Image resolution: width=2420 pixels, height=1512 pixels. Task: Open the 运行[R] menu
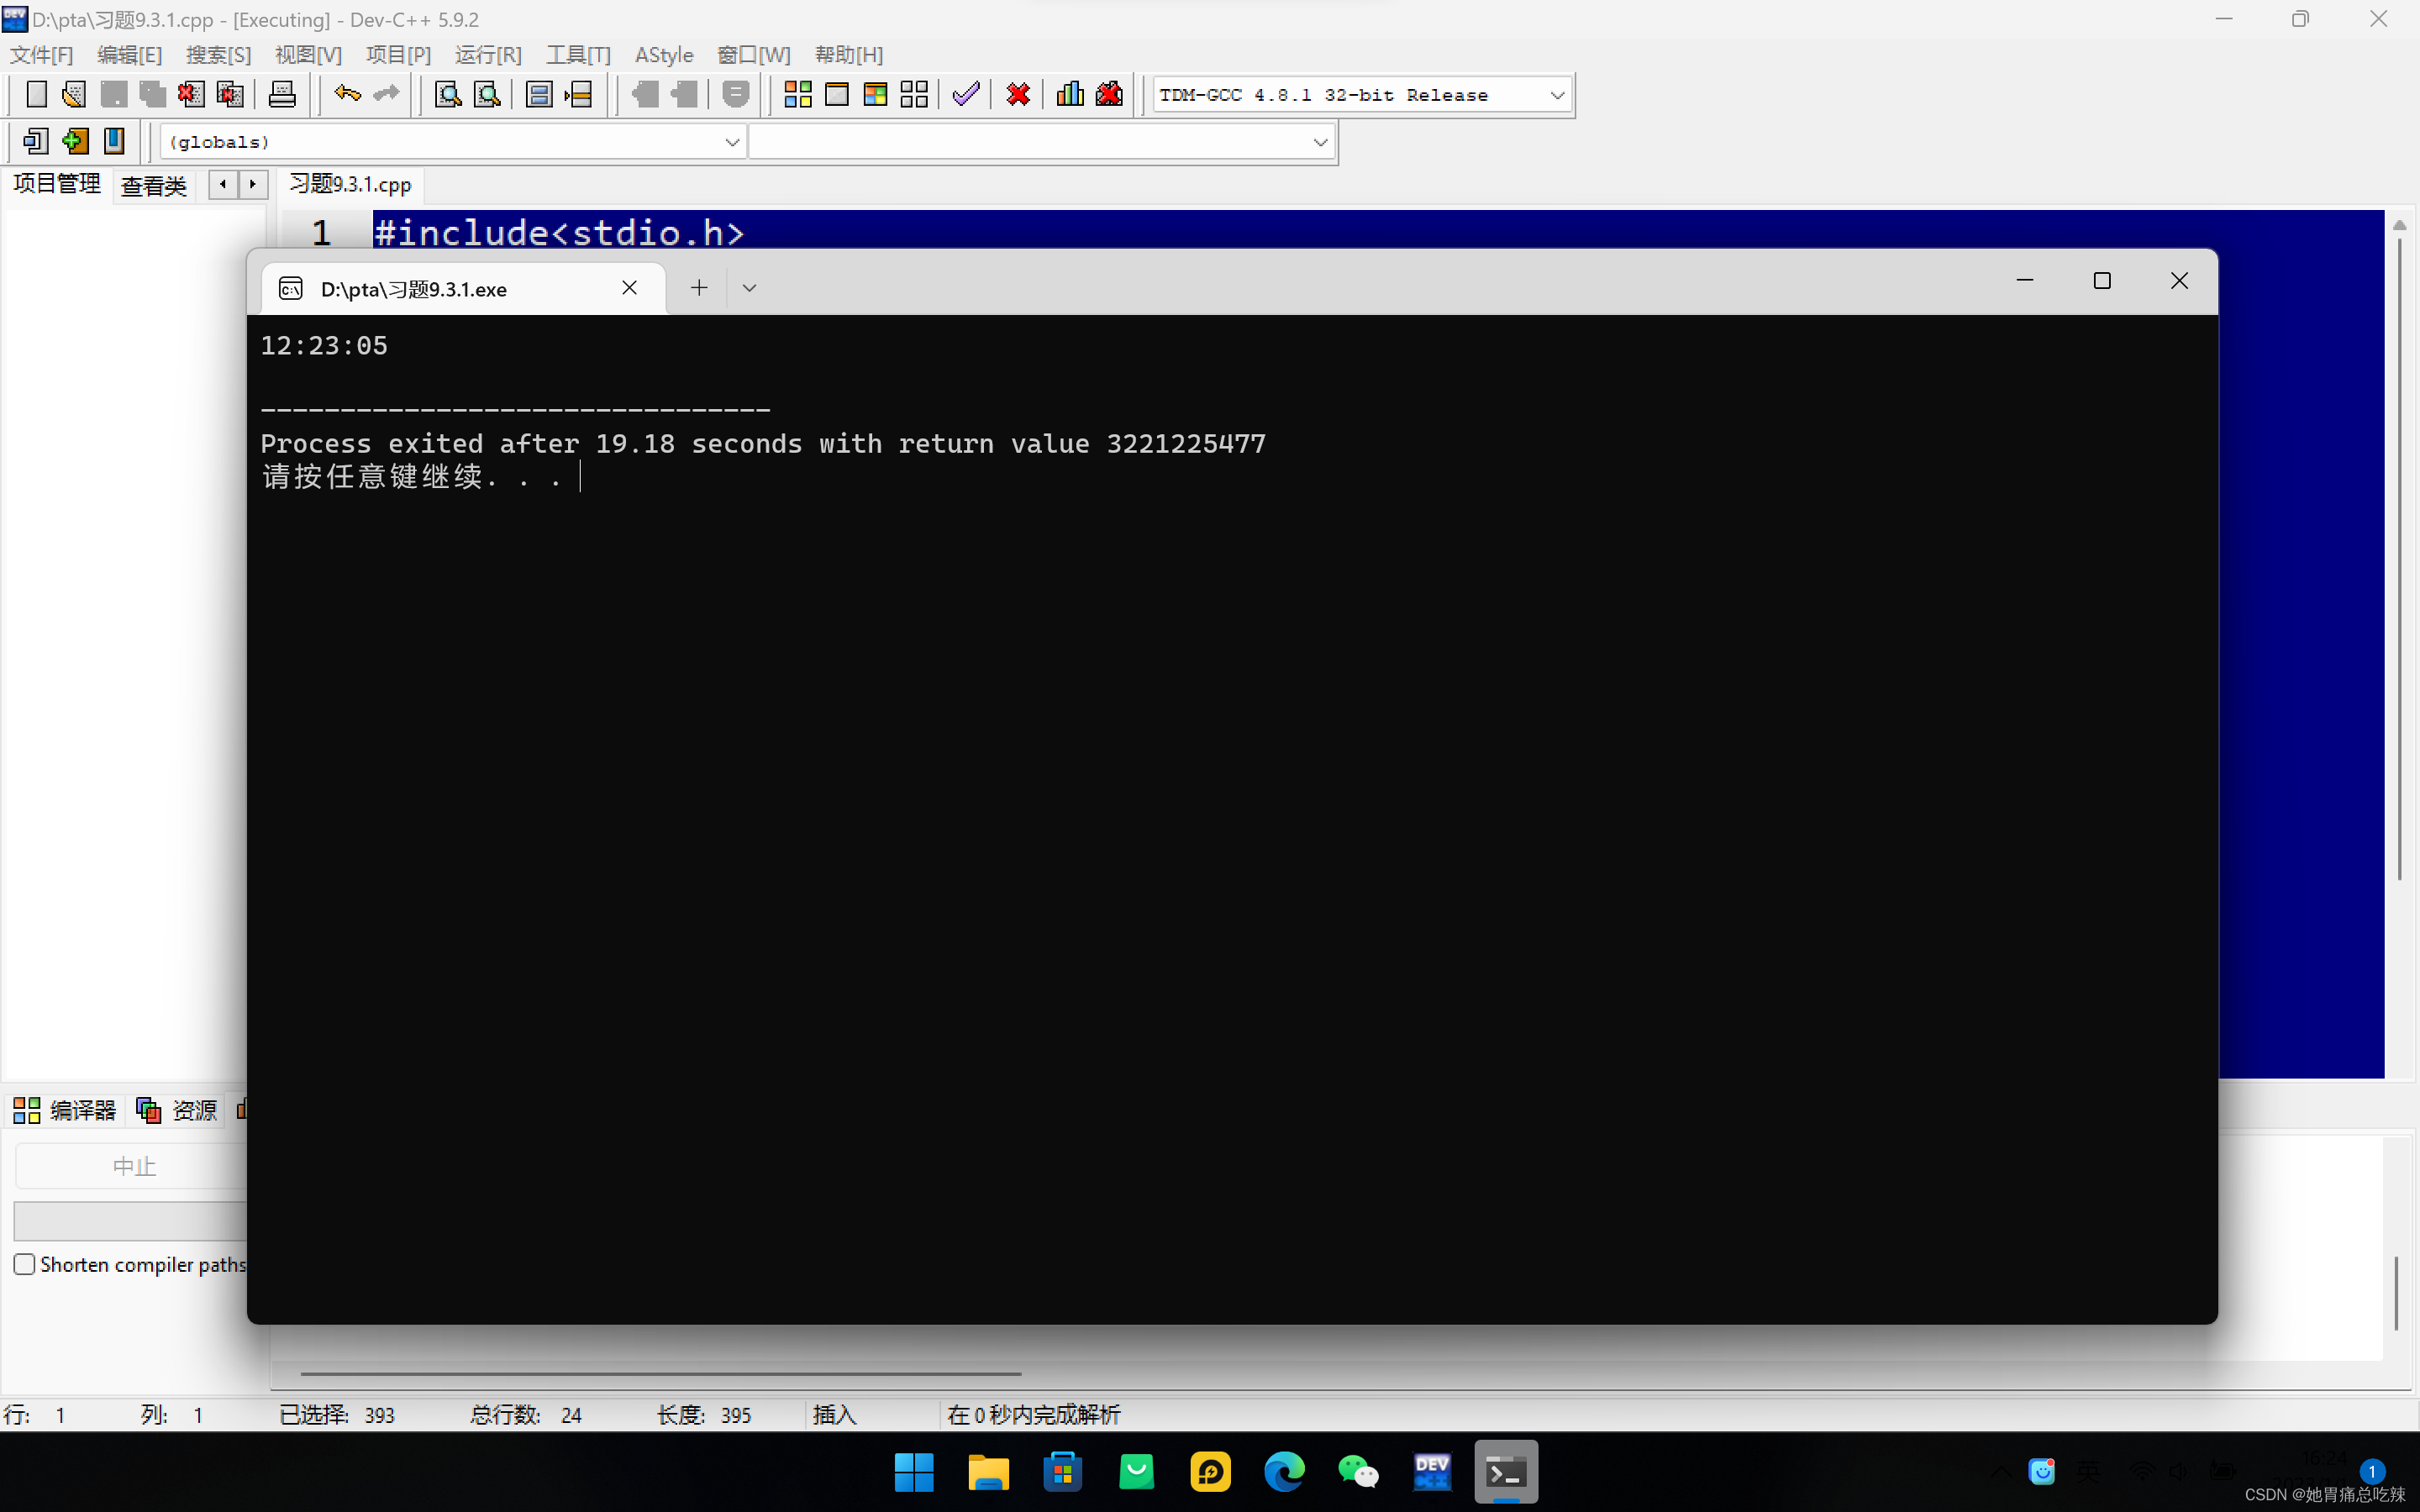488,55
